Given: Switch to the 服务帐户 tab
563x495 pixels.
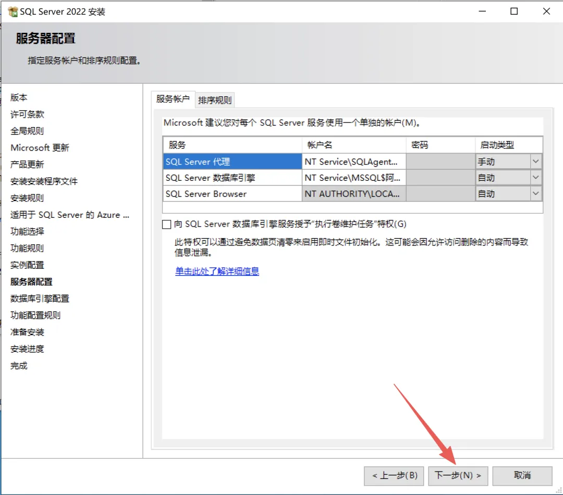Looking at the screenshot, I should pyautogui.click(x=173, y=99).
